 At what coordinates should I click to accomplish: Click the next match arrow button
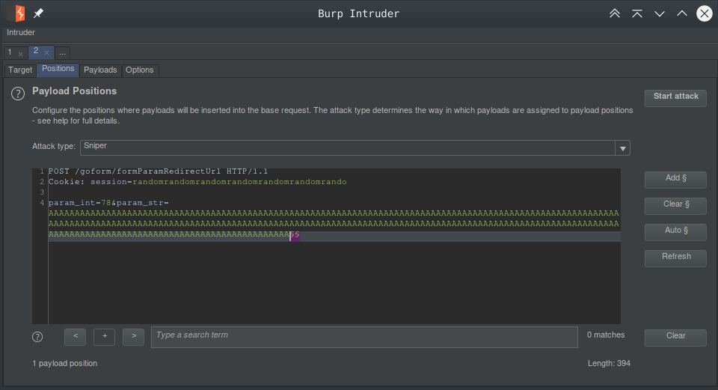(x=133, y=337)
